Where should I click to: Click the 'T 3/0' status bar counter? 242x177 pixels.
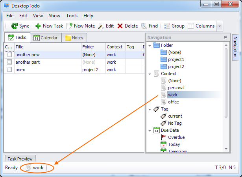pos(220,168)
